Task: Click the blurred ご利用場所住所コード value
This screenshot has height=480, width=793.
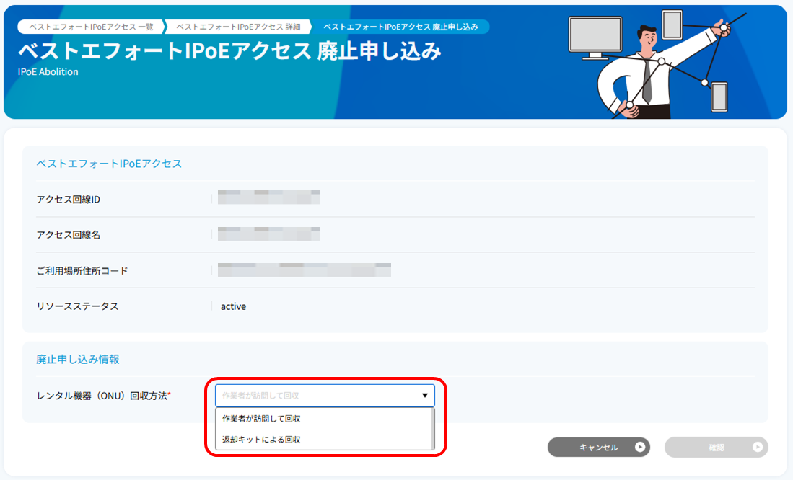Action: tap(305, 270)
